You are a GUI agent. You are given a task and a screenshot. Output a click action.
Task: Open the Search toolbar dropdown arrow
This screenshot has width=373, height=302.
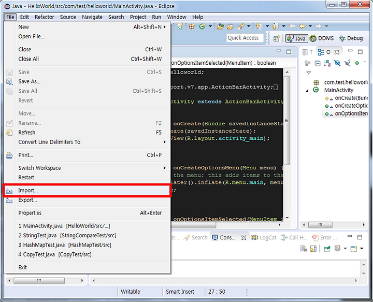coord(249,26)
